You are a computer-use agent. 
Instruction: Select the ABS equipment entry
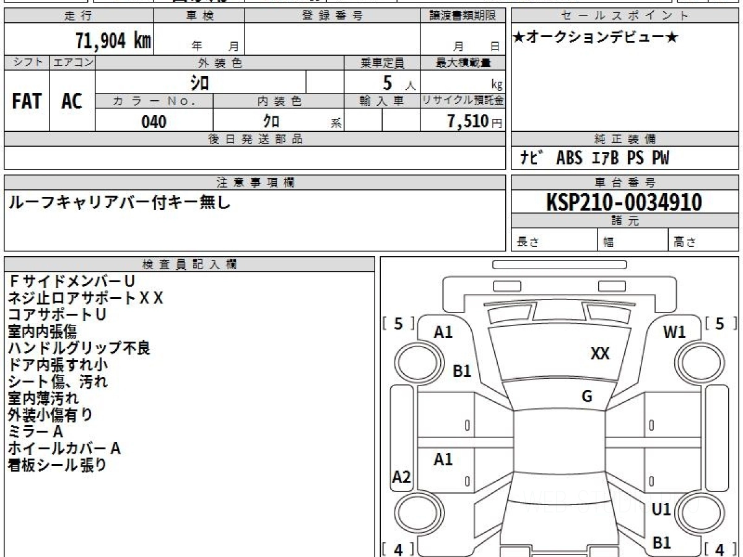pyautogui.click(x=569, y=158)
